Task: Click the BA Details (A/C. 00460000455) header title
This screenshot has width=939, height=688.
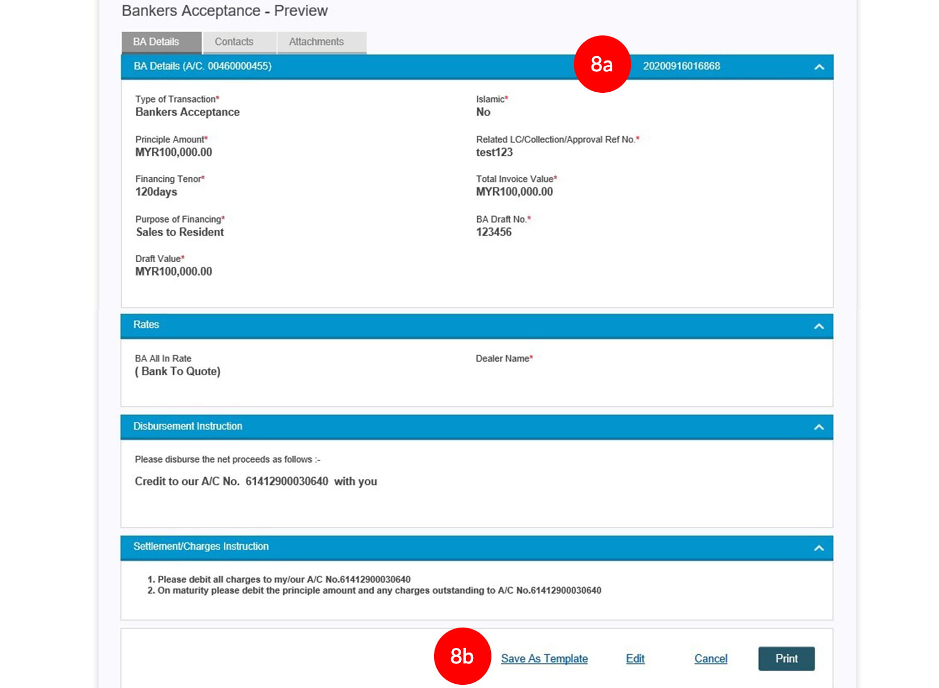Action: (202, 66)
